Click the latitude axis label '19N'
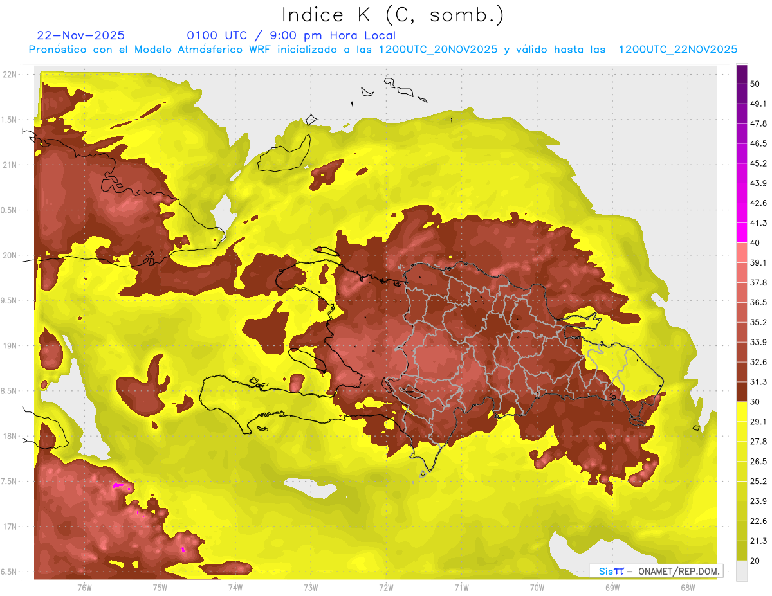772x596 pixels. [x=10, y=346]
